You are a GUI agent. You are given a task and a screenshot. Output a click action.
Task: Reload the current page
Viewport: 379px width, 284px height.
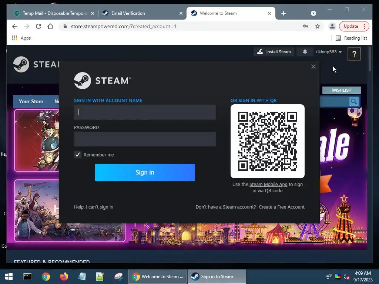[x=38, y=26]
